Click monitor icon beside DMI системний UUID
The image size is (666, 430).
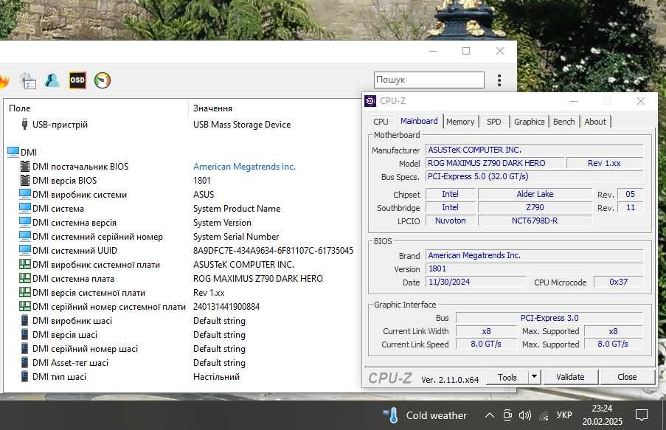click(x=25, y=250)
